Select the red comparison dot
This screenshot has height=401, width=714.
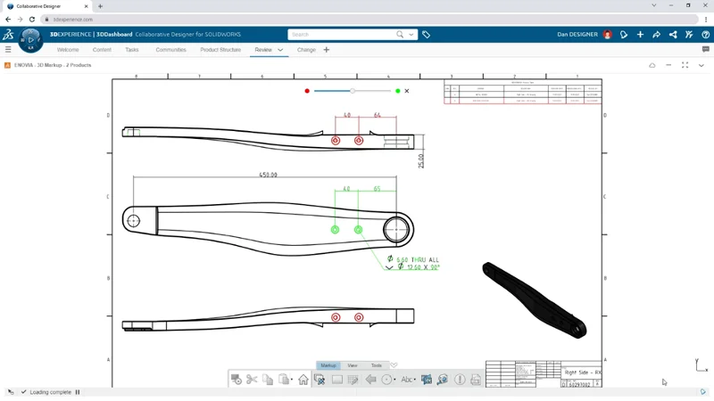click(x=307, y=91)
